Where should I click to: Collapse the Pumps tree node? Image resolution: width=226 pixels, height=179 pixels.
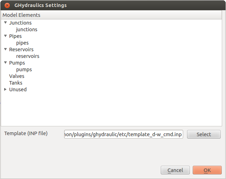(x=6, y=63)
